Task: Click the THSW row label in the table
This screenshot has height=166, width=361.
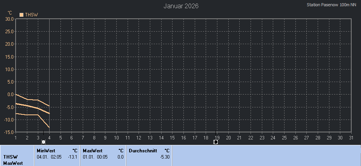Action: 11,157
